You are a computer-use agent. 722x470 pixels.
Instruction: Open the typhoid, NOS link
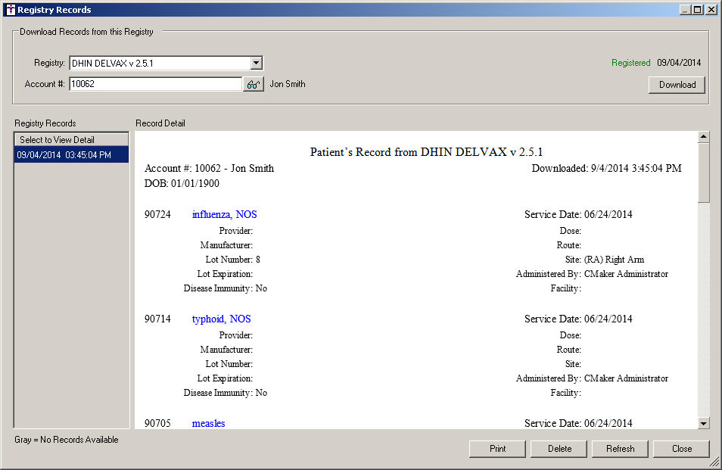pos(221,319)
